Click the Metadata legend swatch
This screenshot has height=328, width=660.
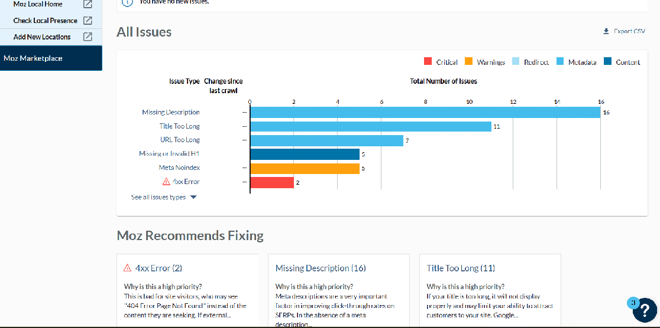tap(560, 62)
